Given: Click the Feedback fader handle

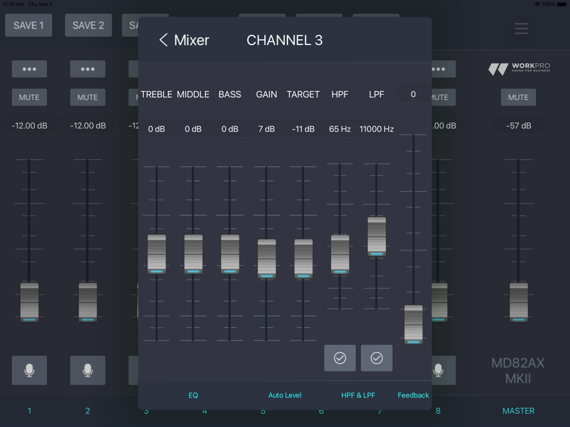Looking at the screenshot, I should point(413,325).
